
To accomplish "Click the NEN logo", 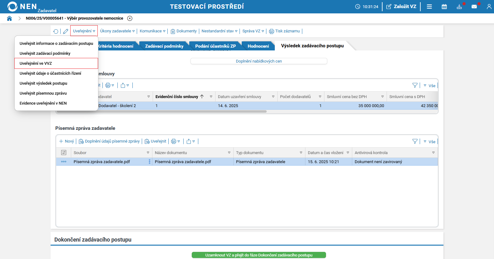I will click(x=22, y=7).
